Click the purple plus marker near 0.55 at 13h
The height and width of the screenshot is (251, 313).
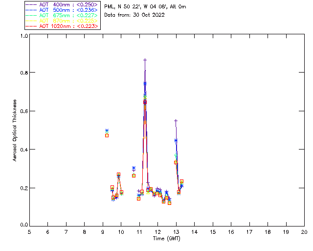click(x=176, y=121)
